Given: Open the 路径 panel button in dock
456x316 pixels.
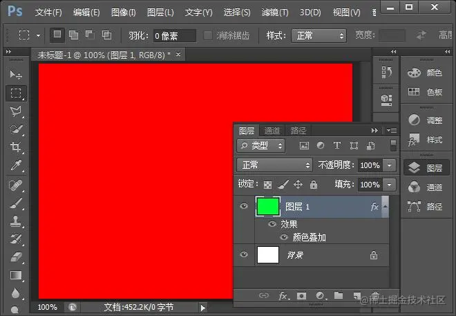Looking at the screenshot, I should [425, 206].
